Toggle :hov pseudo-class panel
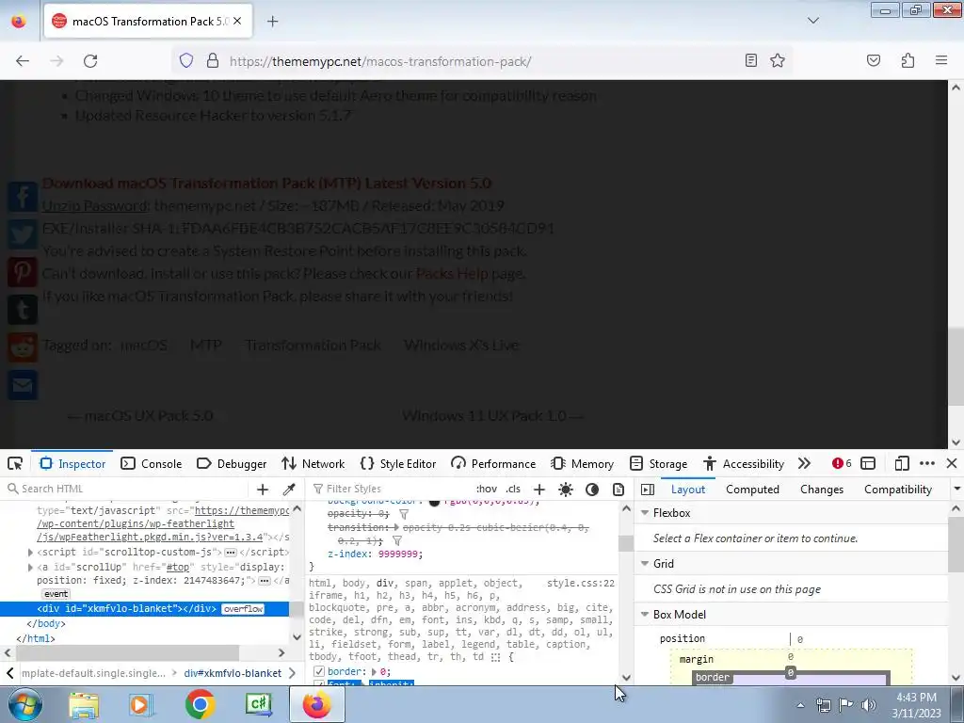Screen dimensions: 964x723 (x=487, y=489)
